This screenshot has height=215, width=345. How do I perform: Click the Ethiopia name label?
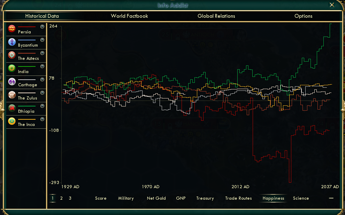pyautogui.click(x=26, y=111)
